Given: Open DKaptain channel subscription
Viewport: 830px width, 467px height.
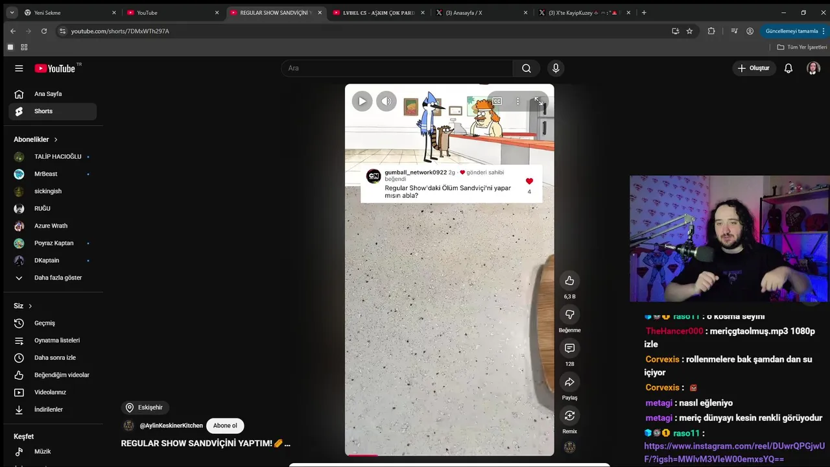Looking at the screenshot, I should pos(53,261).
